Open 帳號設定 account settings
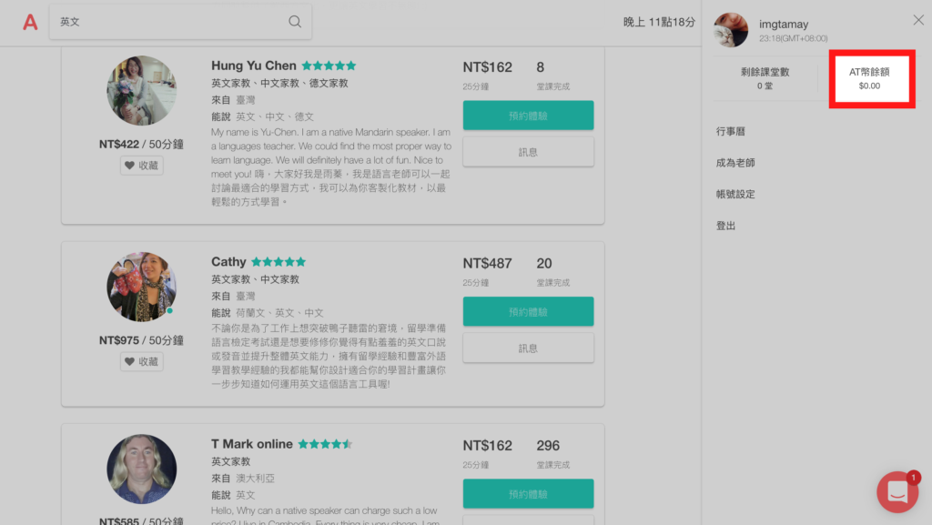 click(x=735, y=194)
